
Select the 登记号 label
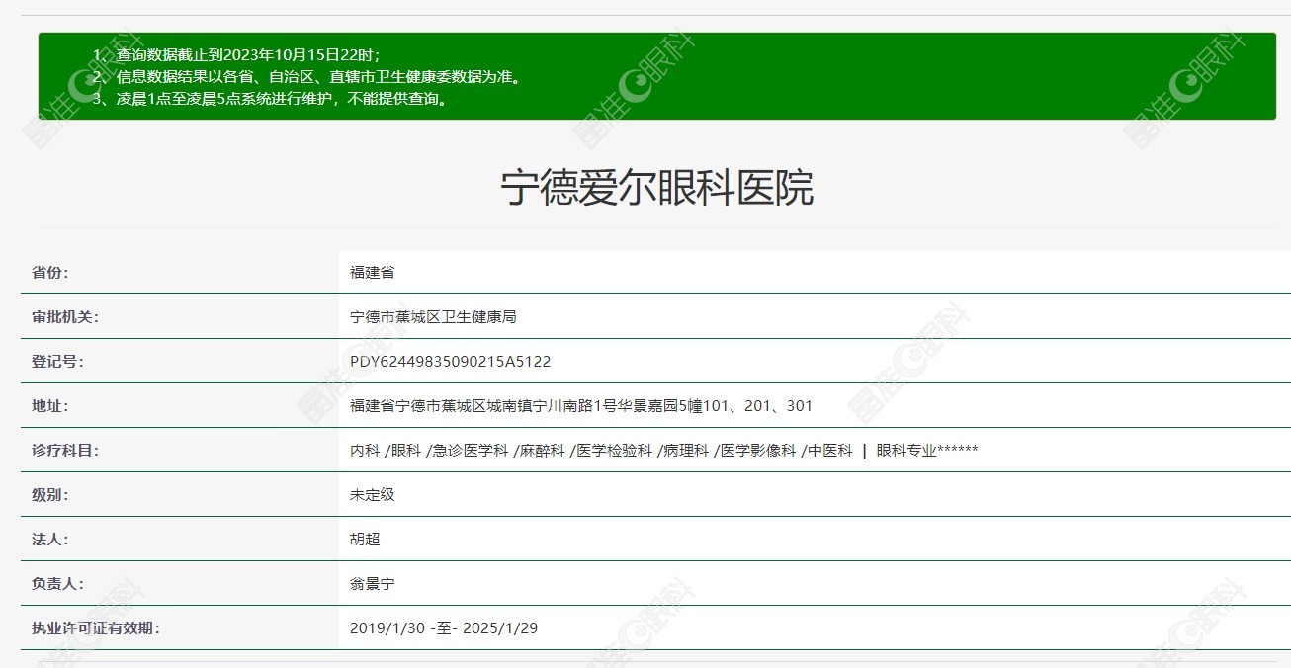(x=57, y=362)
